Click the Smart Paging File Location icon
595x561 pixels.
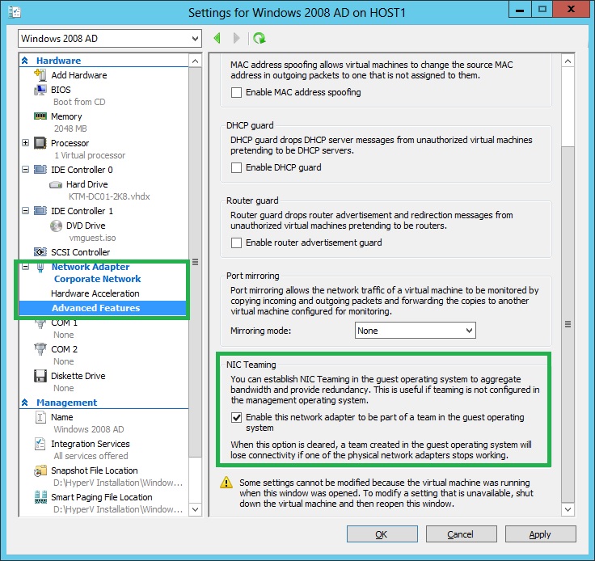click(40, 497)
